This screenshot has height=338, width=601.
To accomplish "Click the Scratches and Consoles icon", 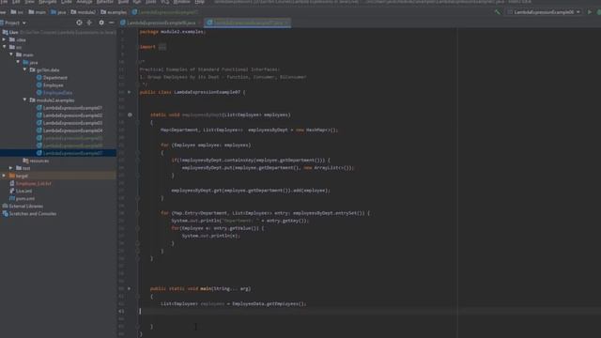I will (x=6, y=214).
